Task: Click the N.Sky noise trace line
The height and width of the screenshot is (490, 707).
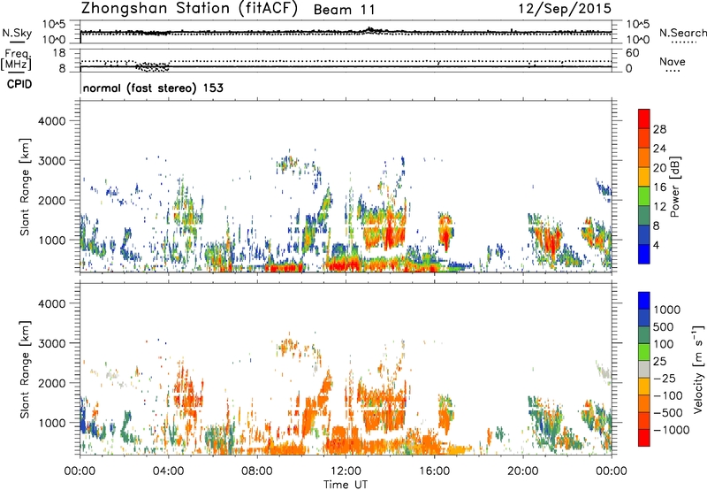Action: pos(346,32)
